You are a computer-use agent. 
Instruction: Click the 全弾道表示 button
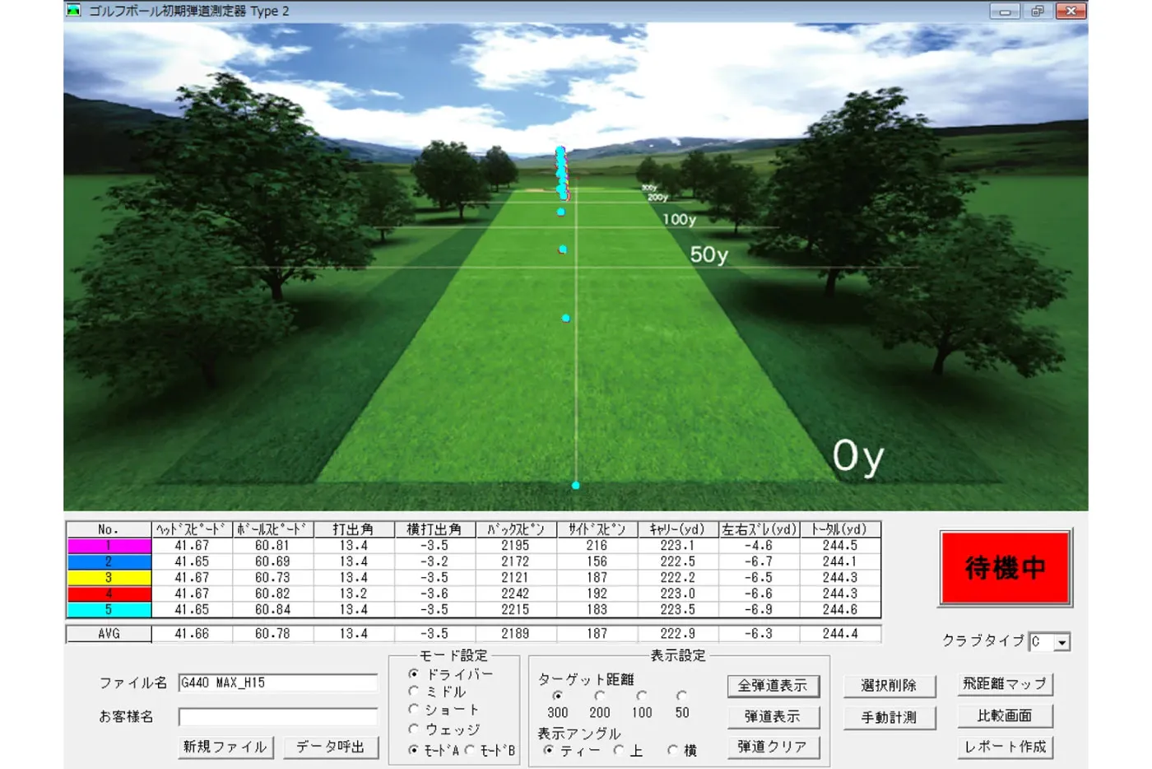(772, 685)
